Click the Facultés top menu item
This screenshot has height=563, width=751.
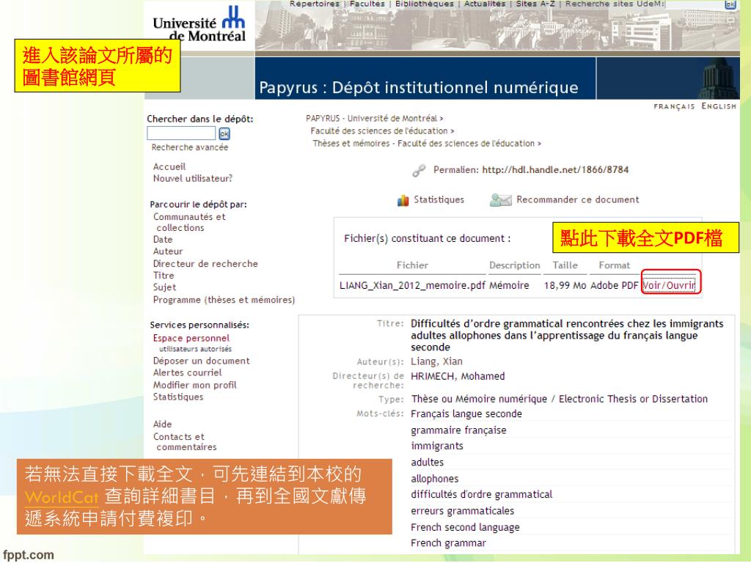[367, 4]
